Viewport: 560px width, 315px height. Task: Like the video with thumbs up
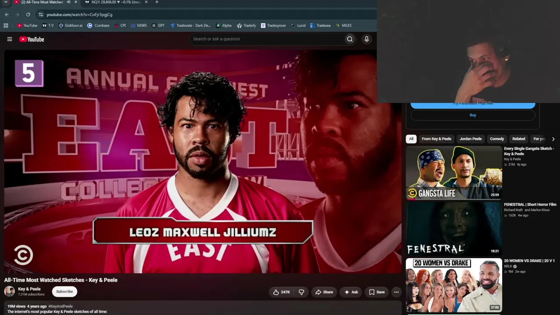coord(281,292)
